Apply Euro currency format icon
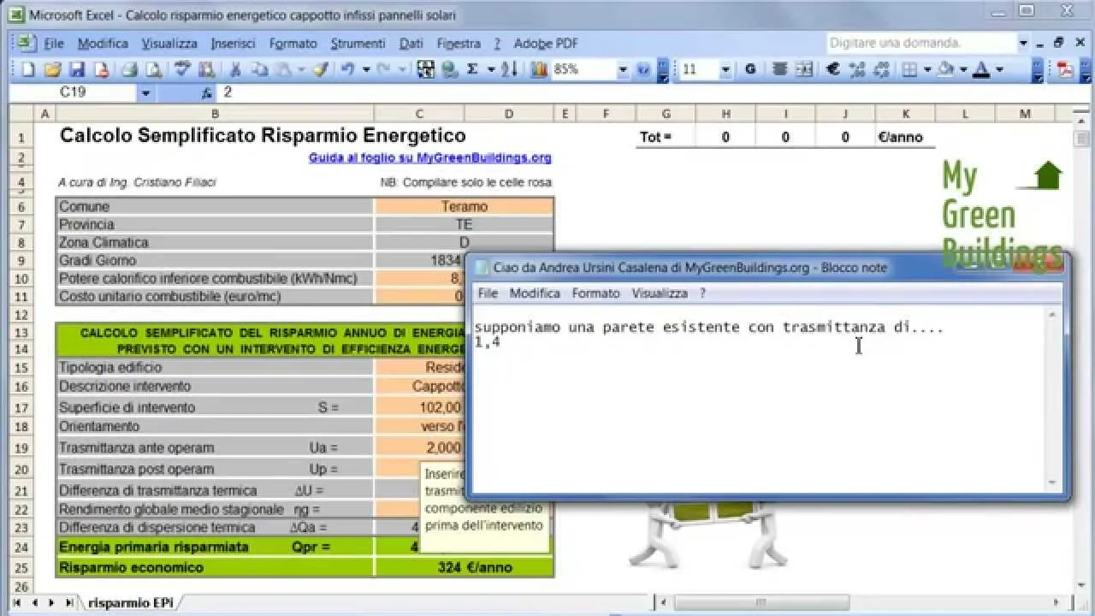Viewport: 1095px width, 616px height. [x=832, y=70]
